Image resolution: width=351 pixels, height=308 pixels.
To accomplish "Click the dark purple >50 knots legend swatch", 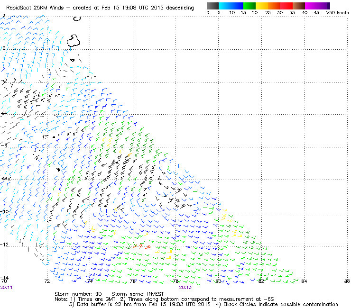I will 329,6.
